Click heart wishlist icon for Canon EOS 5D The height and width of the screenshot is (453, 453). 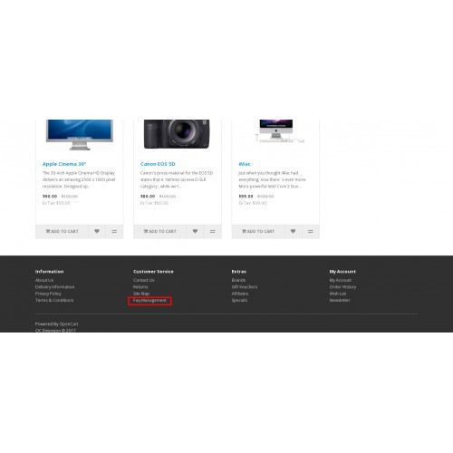(195, 231)
